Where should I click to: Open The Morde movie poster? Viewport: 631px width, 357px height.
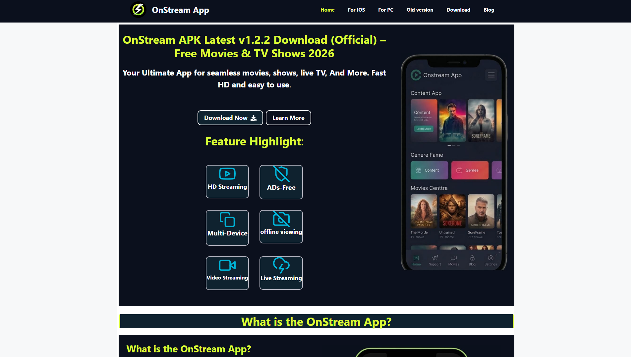click(424, 211)
